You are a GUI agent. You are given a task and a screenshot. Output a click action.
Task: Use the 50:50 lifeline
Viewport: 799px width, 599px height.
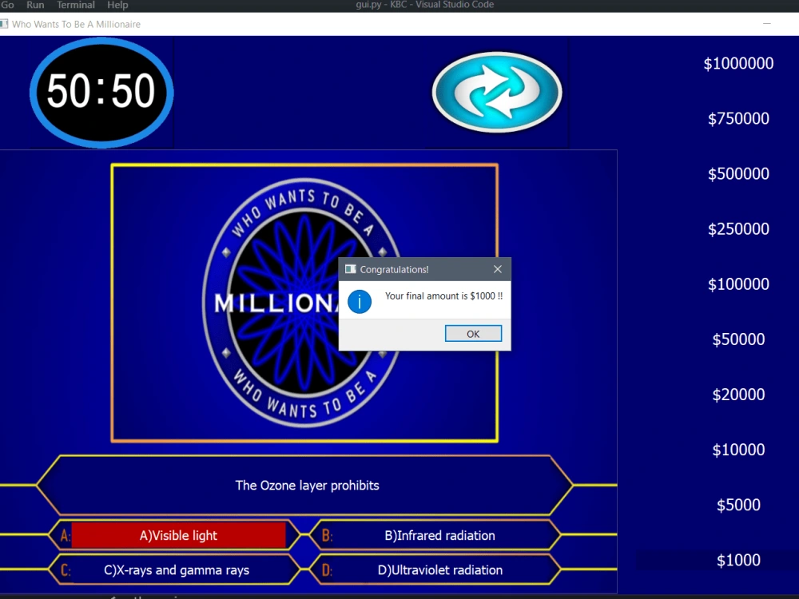click(x=100, y=91)
